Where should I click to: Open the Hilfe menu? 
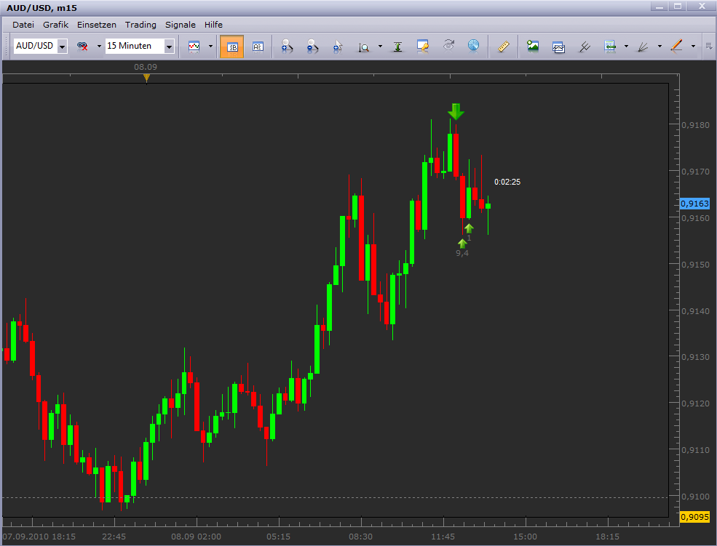coord(213,25)
